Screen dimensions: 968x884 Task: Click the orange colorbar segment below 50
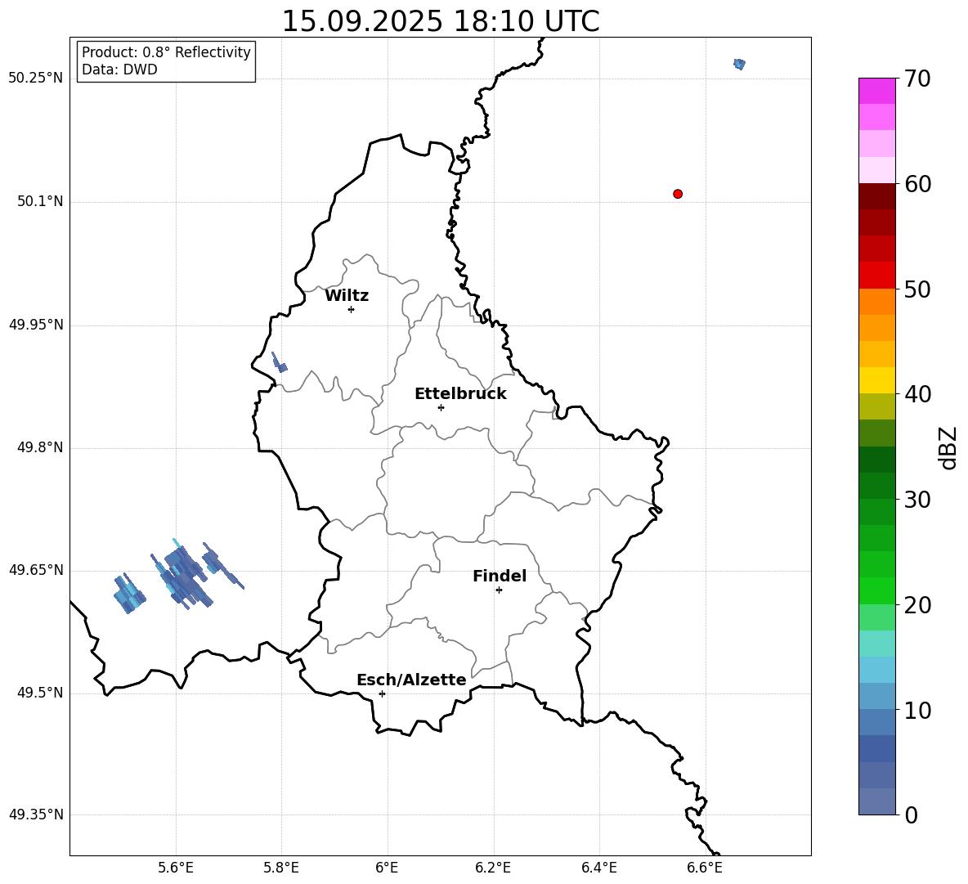[x=877, y=302]
